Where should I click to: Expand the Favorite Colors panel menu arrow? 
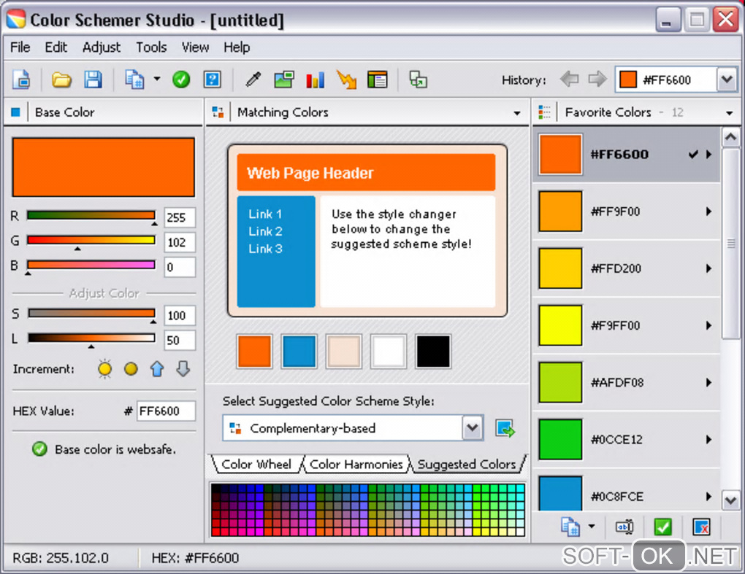coord(730,113)
